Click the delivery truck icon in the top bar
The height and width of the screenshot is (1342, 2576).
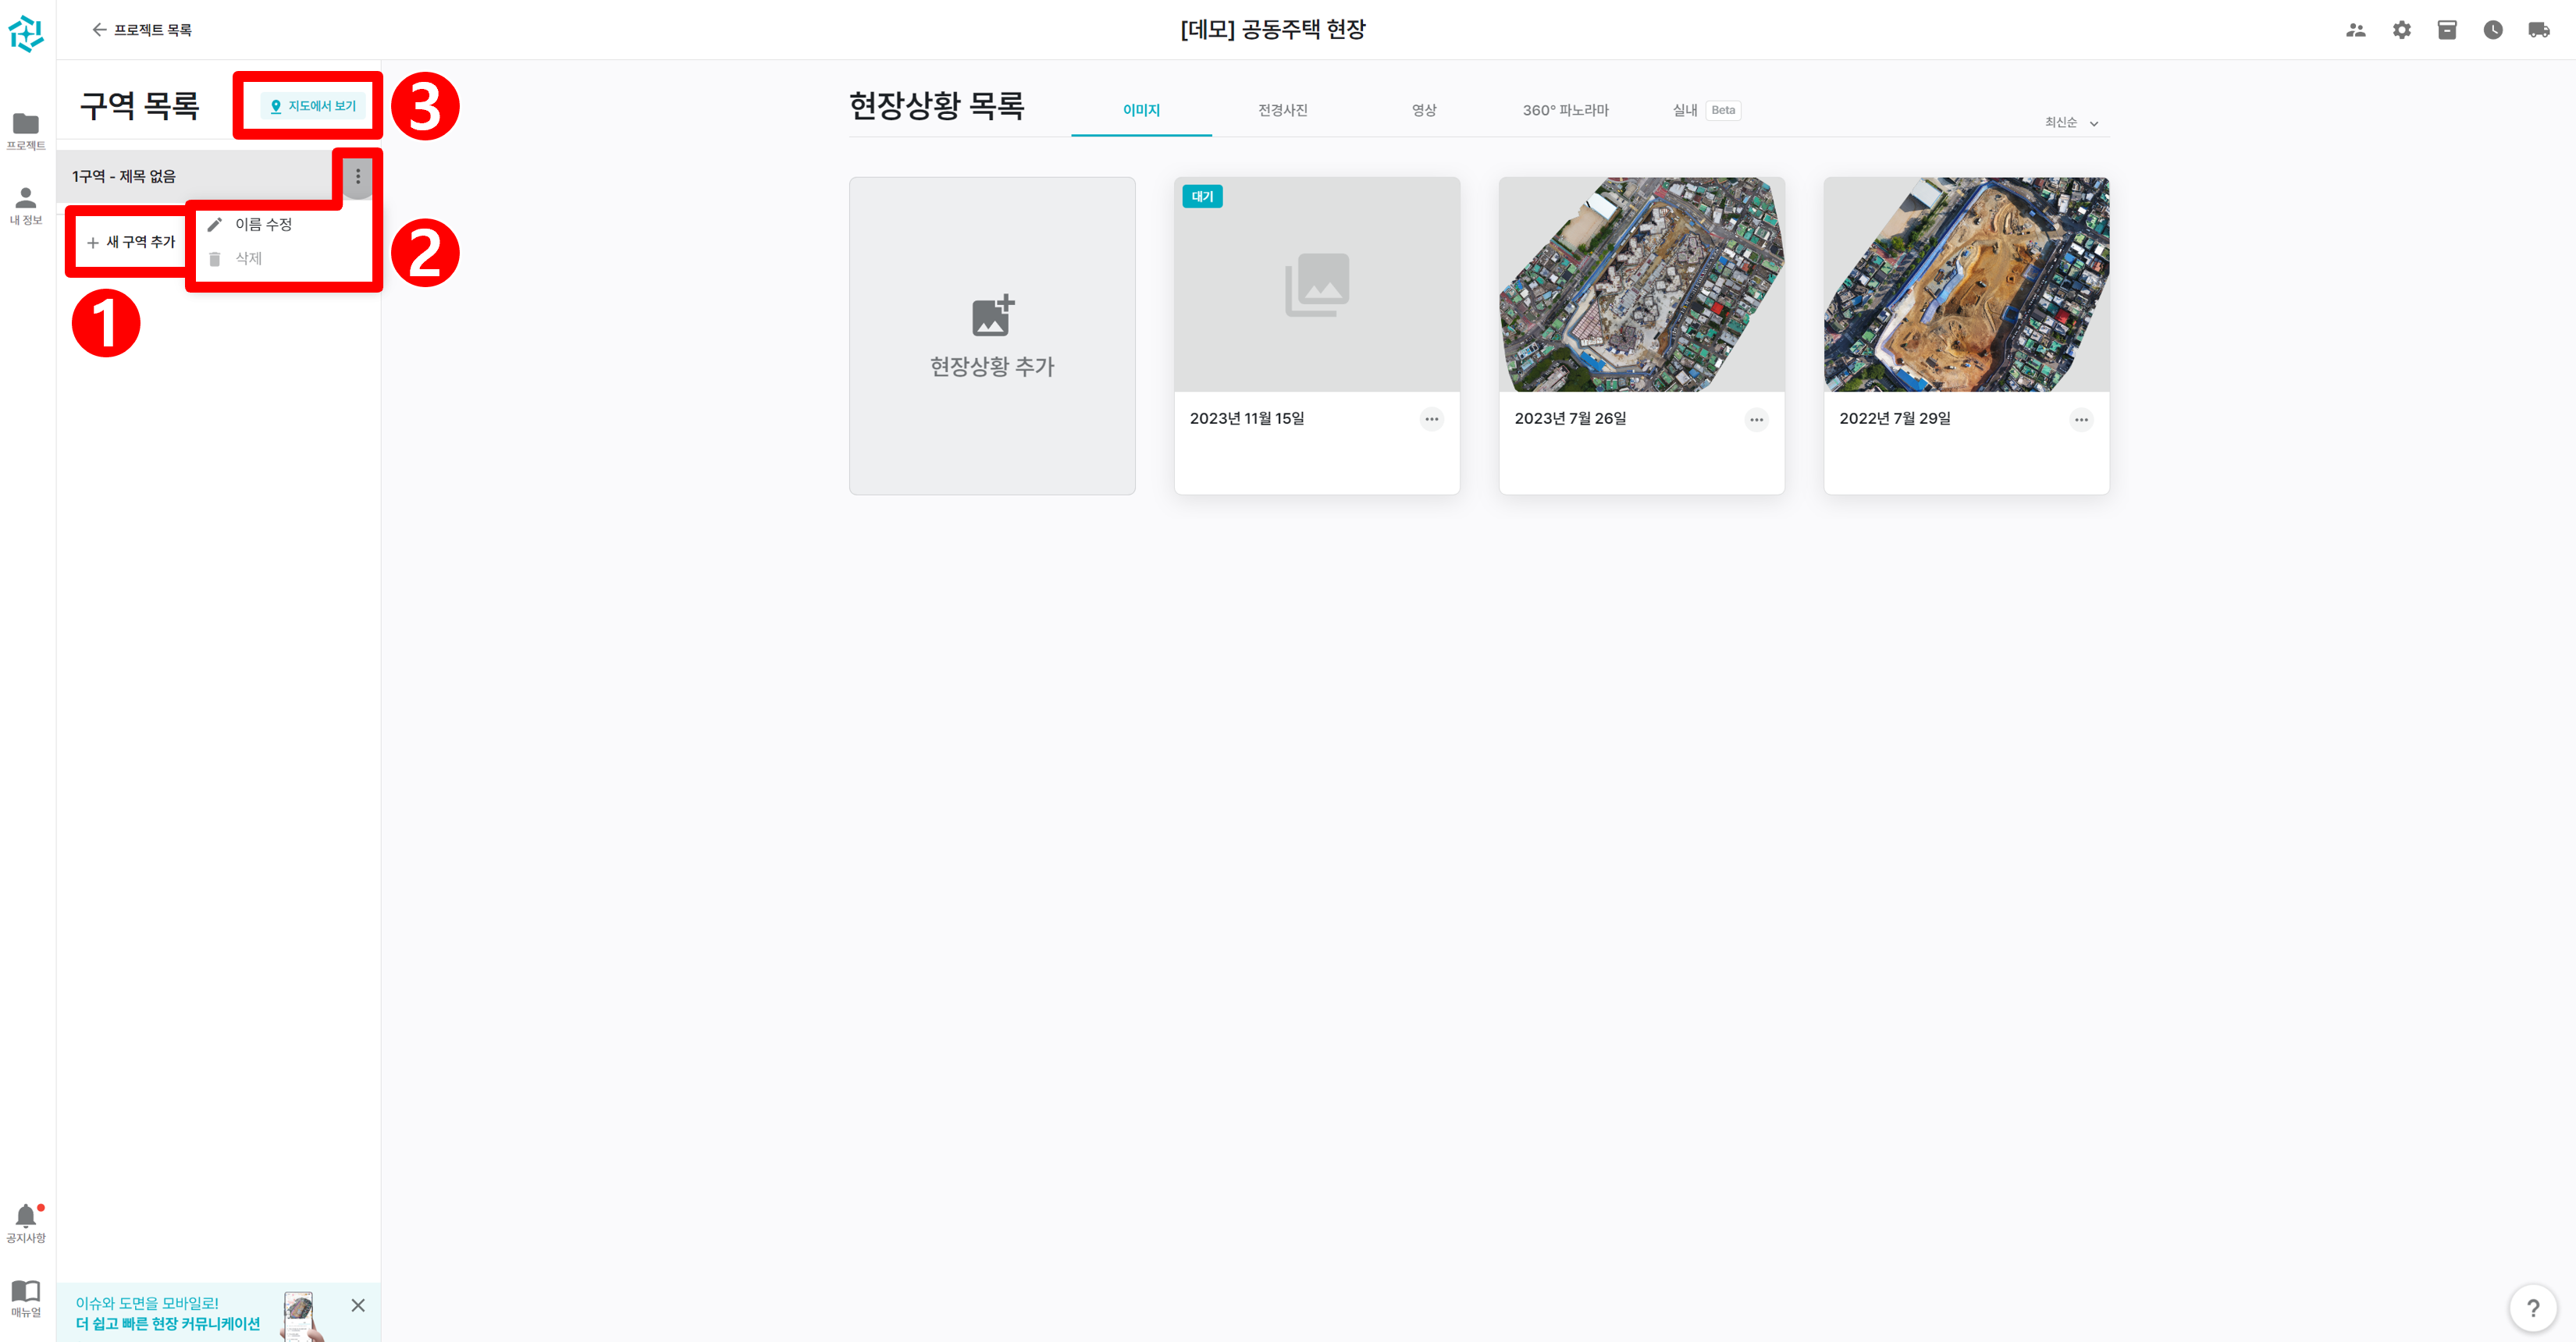(2539, 30)
